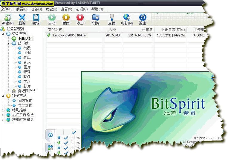Screen dimensions: 228x160
Task: Click the globe icon of 精彩BT发布页
Action: pyautogui.click(x=8, y=120)
